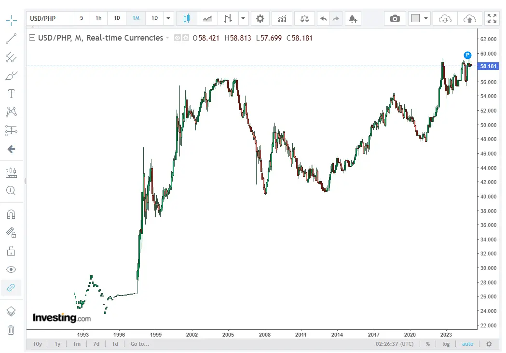Select candlestick chart style

187,18
